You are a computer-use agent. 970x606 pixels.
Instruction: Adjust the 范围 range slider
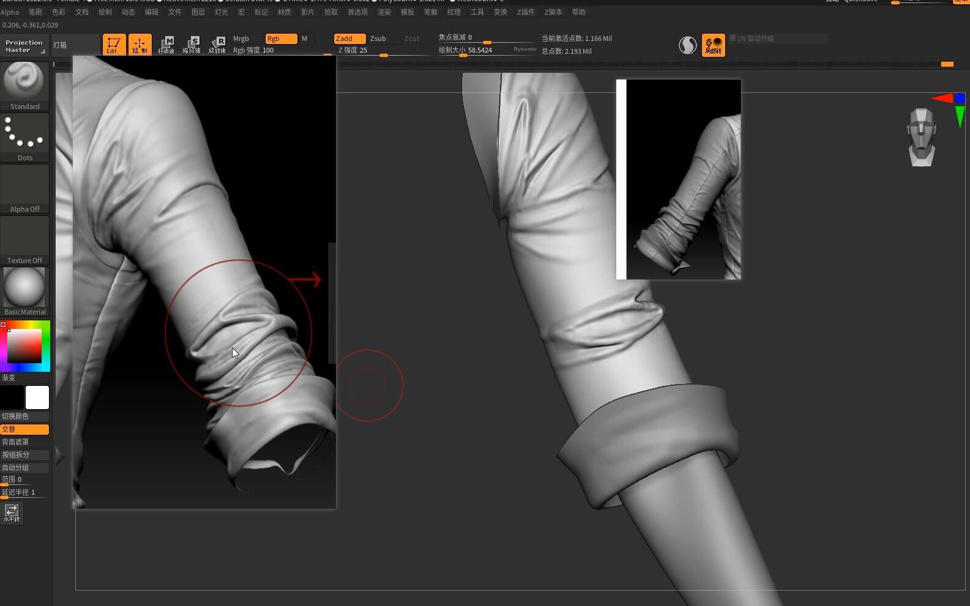pos(24,480)
